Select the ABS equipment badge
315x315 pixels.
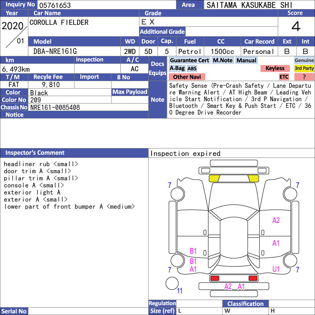click(192, 69)
